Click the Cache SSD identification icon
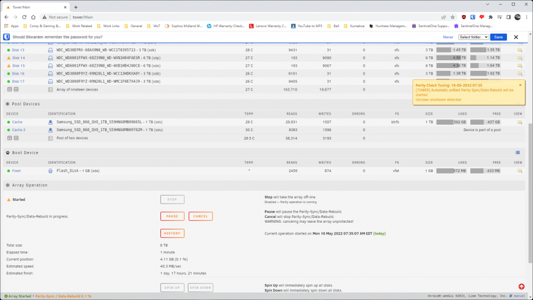533x300 pixels. 50,122
